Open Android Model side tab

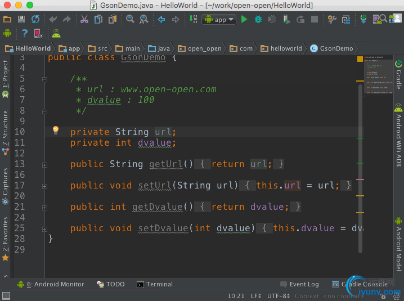click(x=398, y=244)
